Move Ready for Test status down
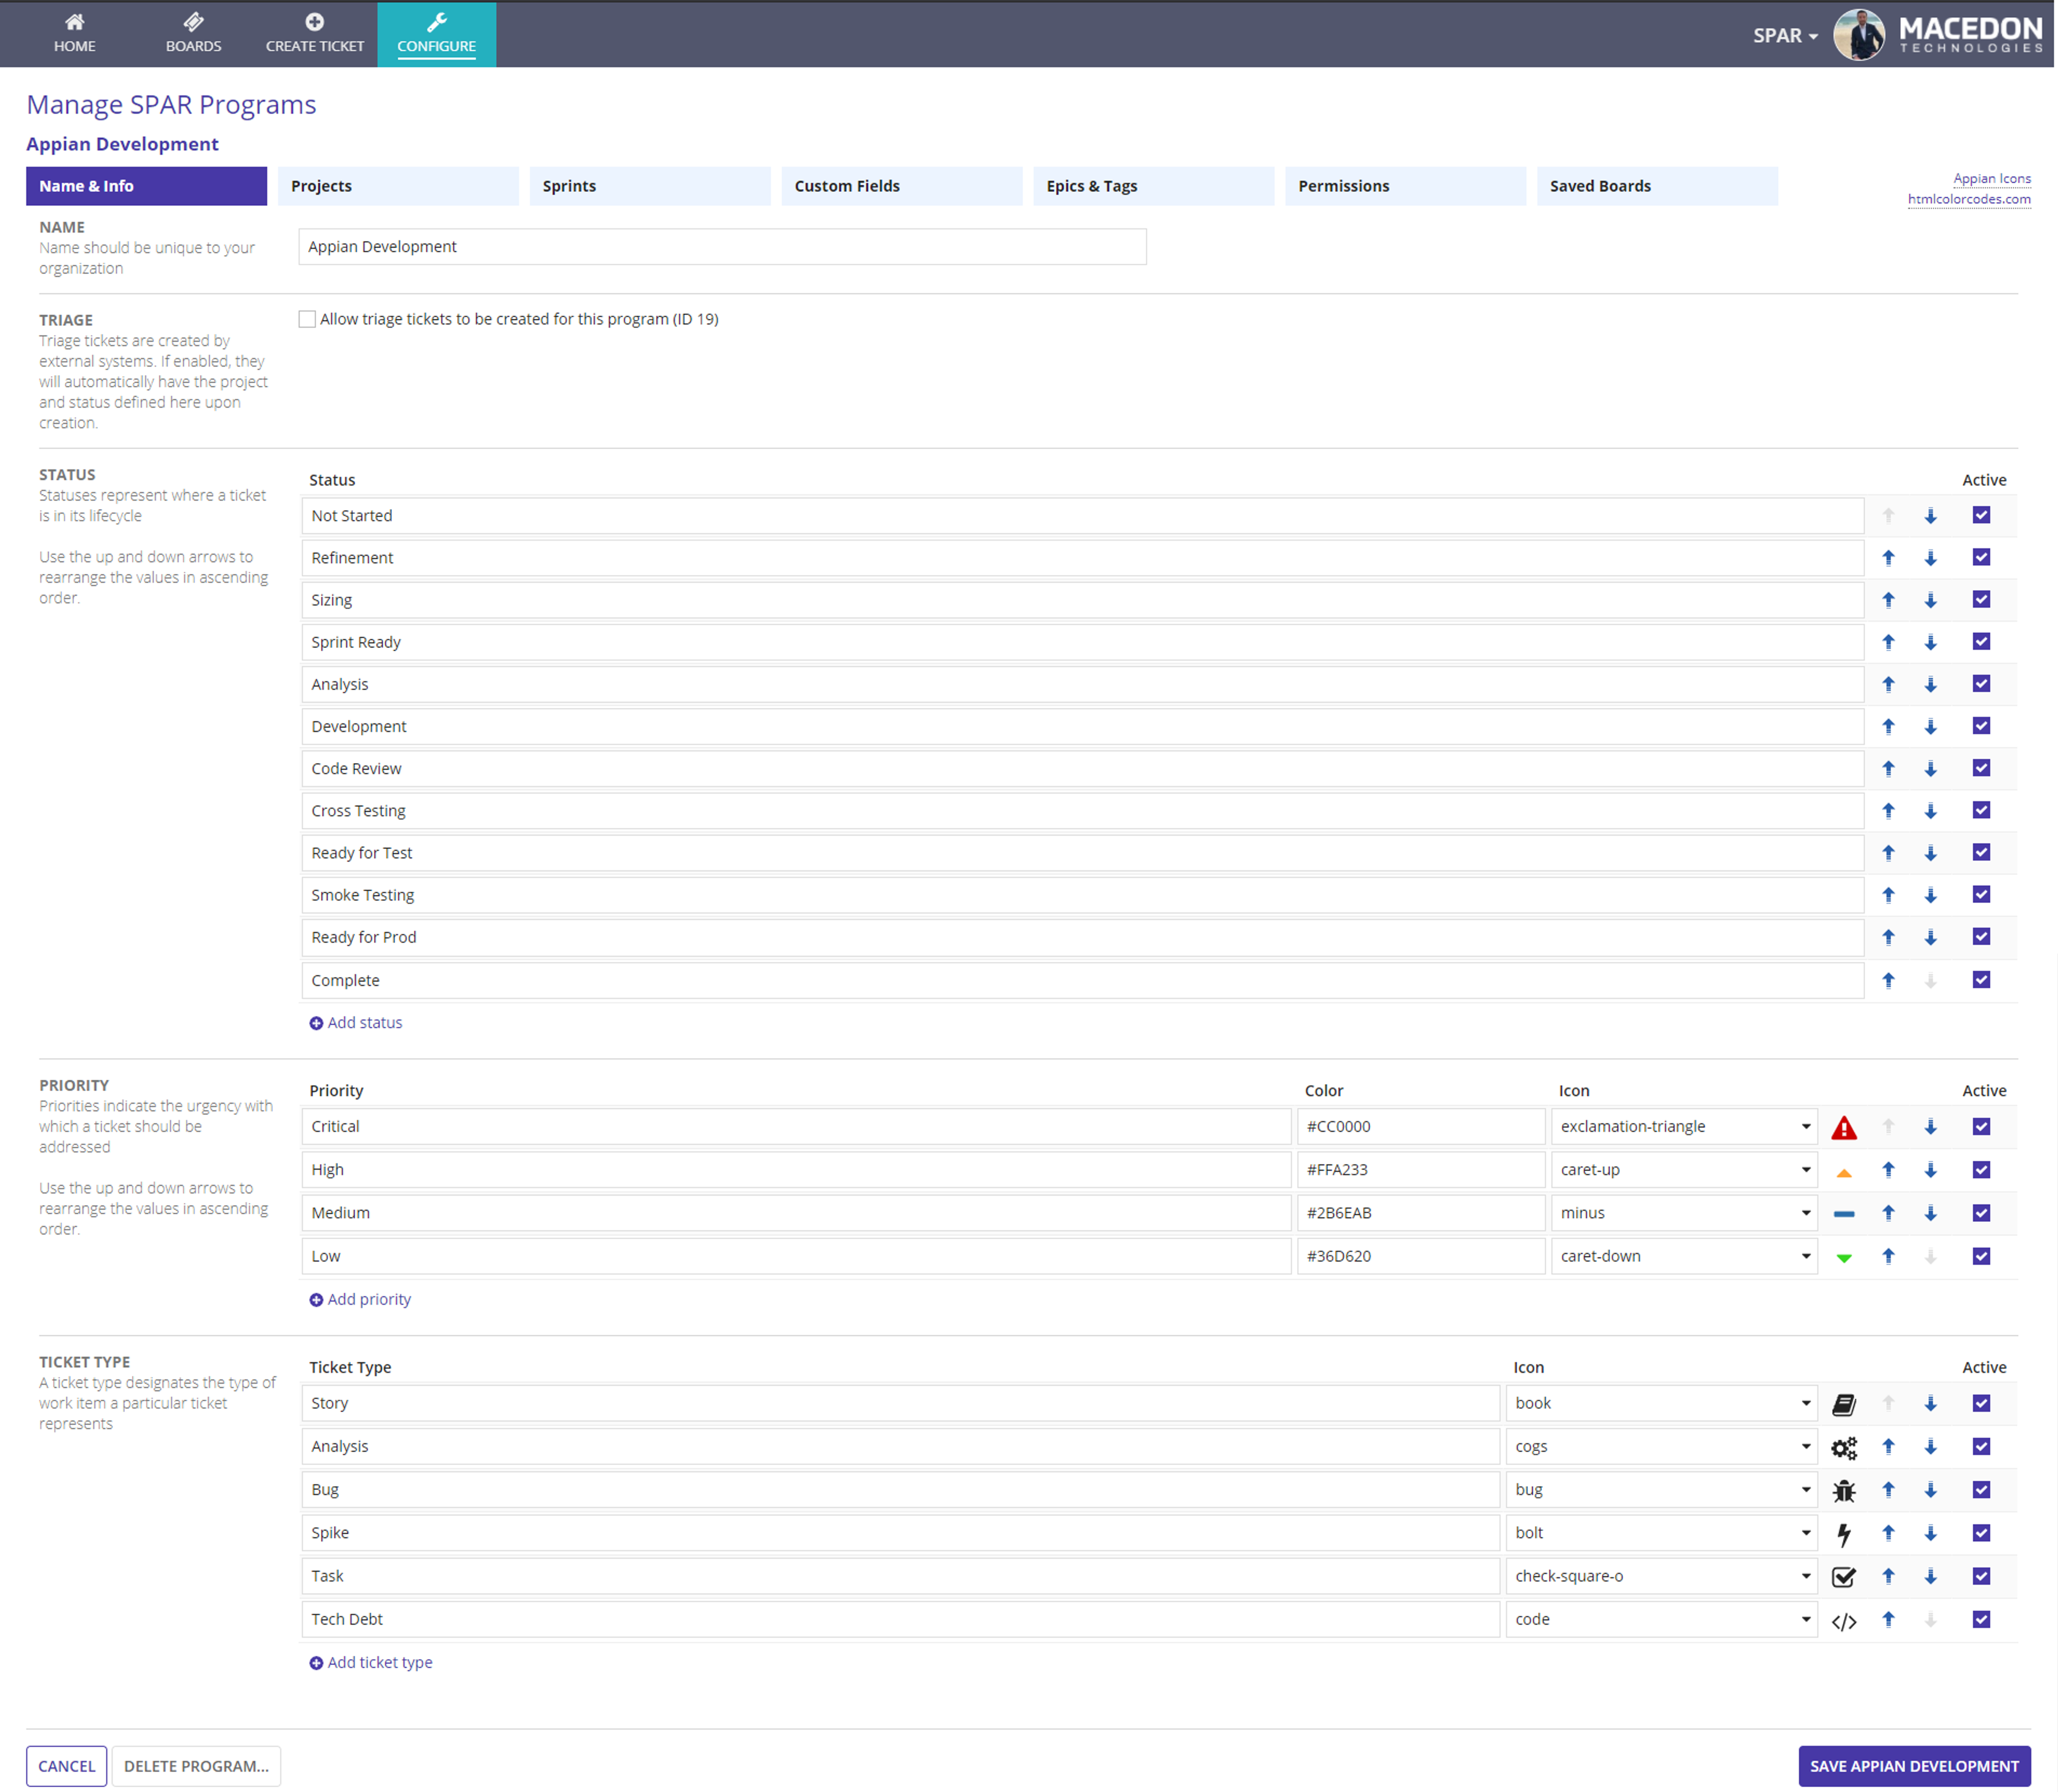 click(x=1930, y=853)
